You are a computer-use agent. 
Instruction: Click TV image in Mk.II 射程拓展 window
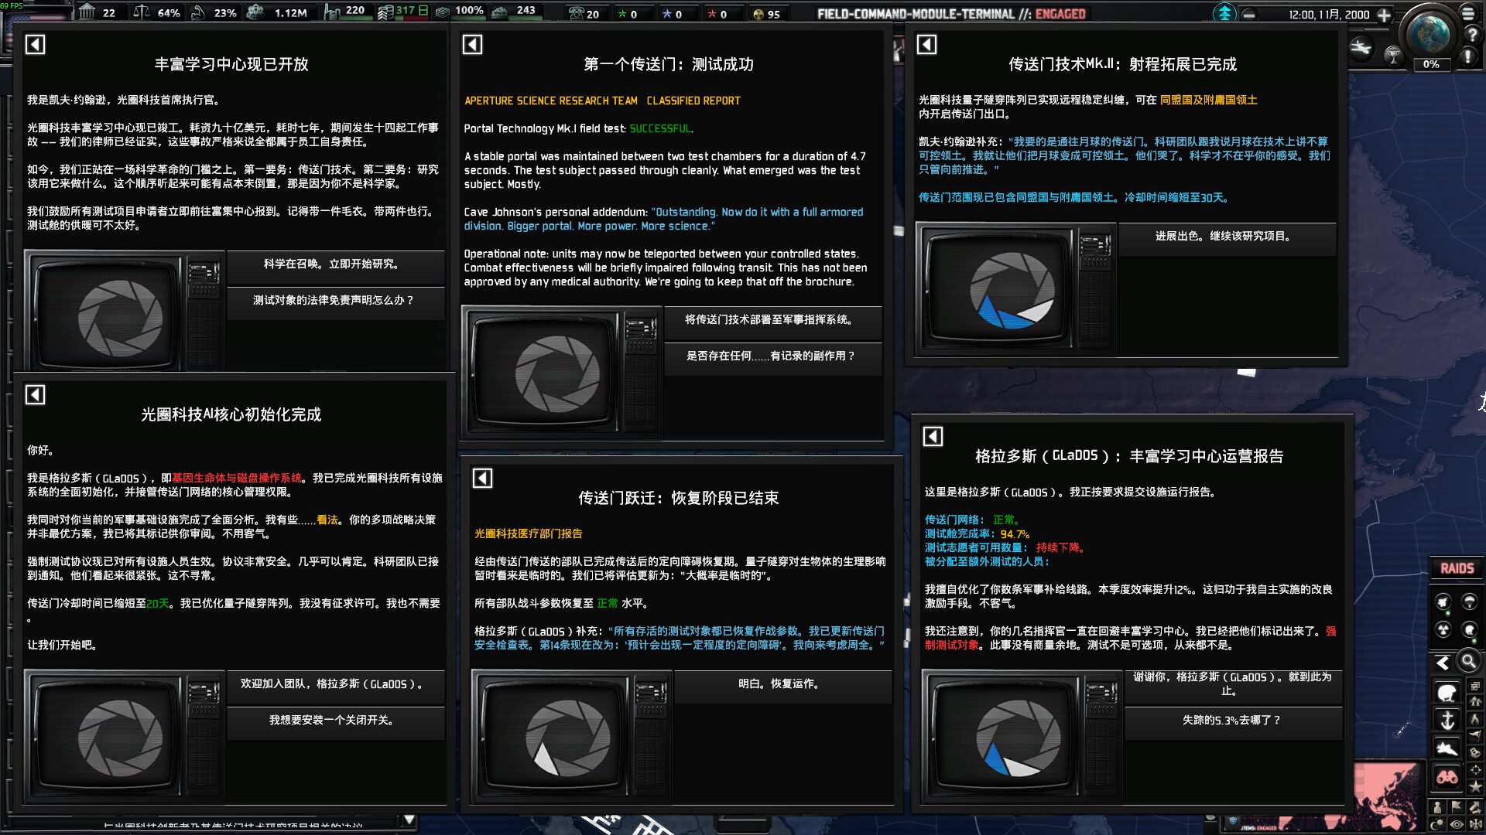1015,288
